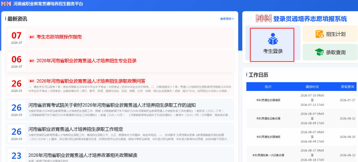The height and width of the screenshot is (162, 358).
Task: Click the 专科贯通批第一次征集志愿 row
Action: point(301,154)
